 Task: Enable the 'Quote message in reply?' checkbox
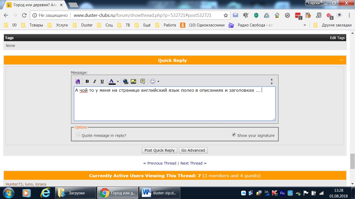click(78, 135)
